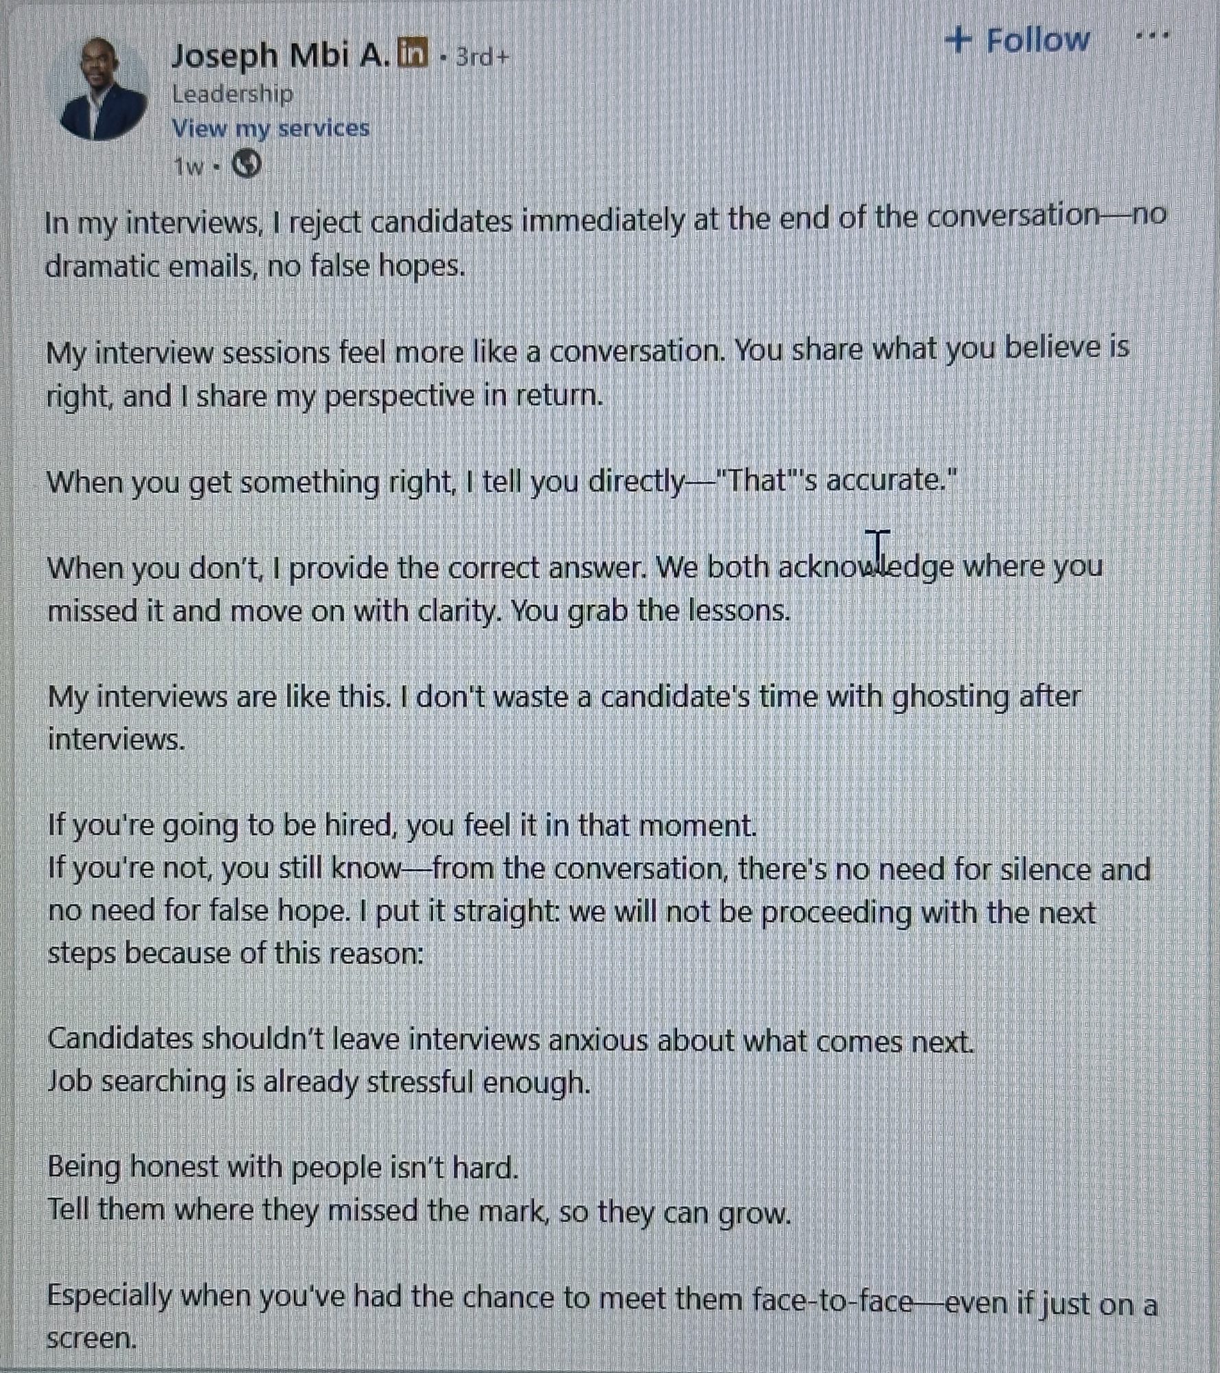Image resolution: width=1220 pixels, height=1373 pixels.
Task: Open the View my services link
Action: [270, 128]
